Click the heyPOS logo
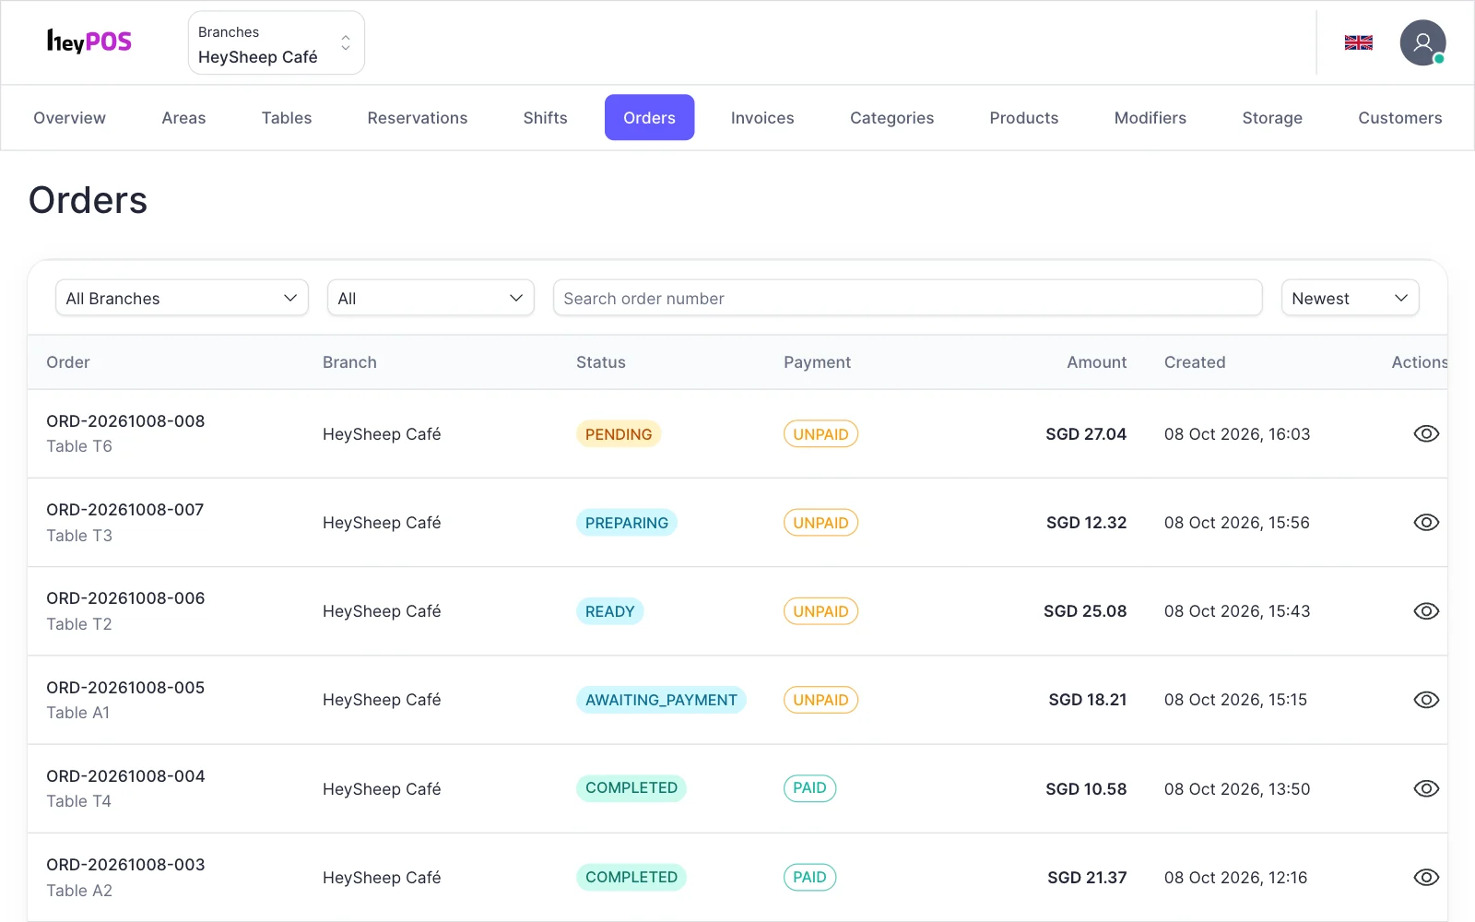This screenshot has height=922, width=1475. pyautogui.click(x=89, y=41)
